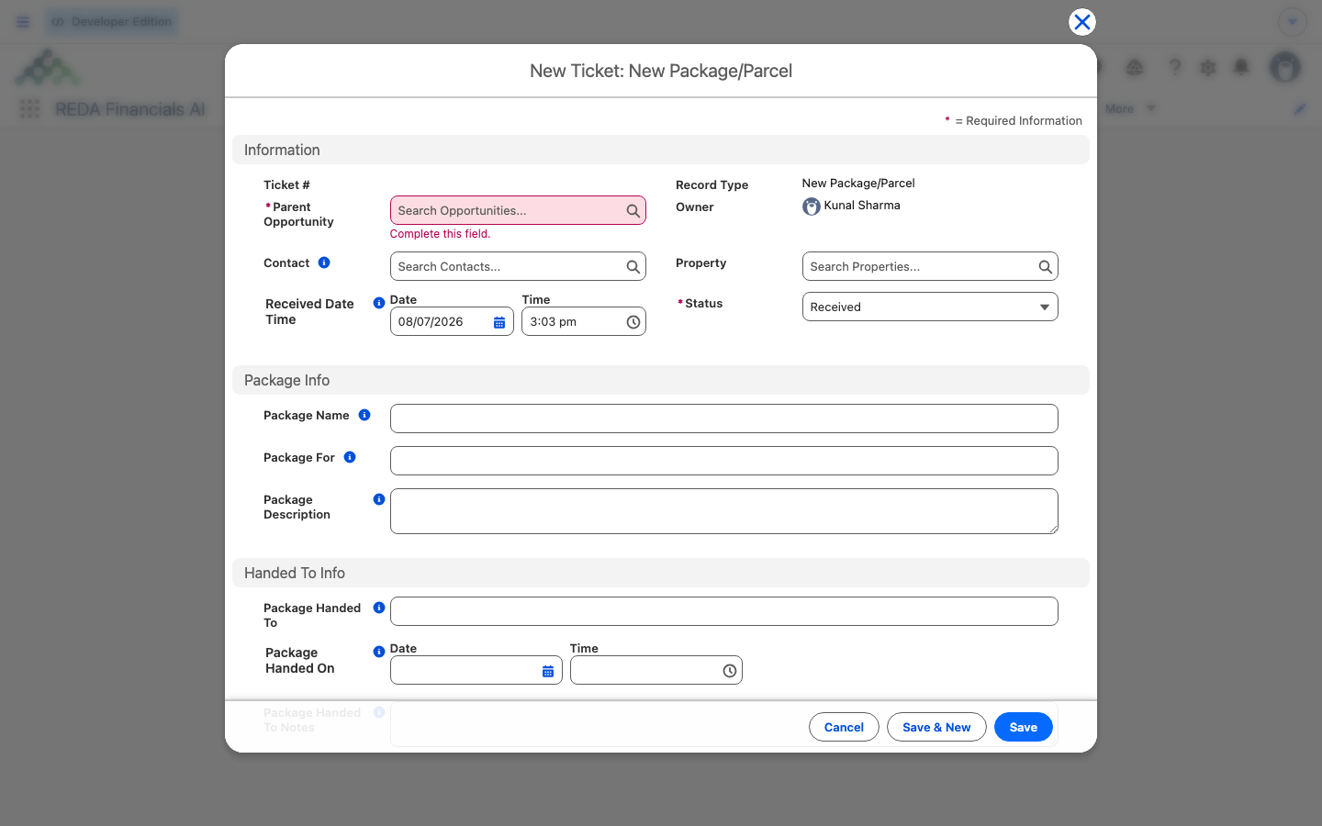Open the Received Time clock picker icon

[633, 322]
